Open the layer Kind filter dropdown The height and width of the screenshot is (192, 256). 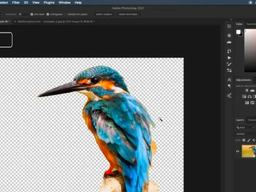(245, 127)
